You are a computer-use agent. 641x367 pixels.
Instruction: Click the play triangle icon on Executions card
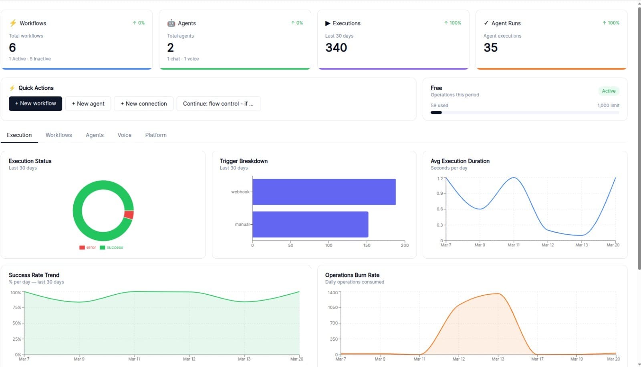pyautogui.click(x=328, y=23)
